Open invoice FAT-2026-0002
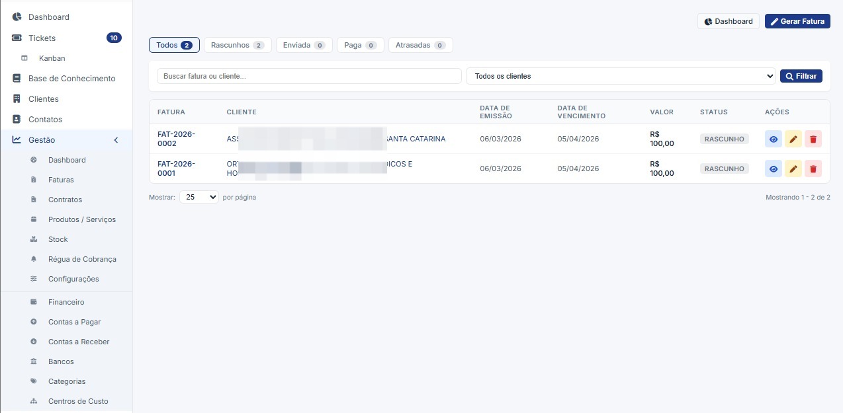The height and width of the screenshot is (413, 843). pos(176,139)
